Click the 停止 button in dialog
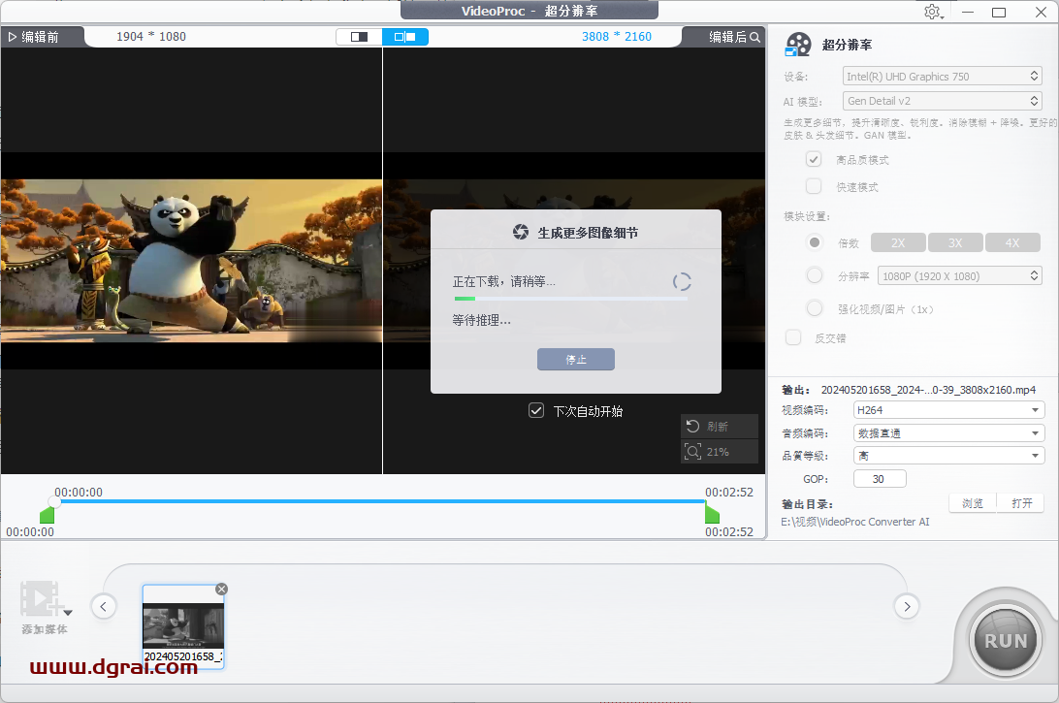Screen dimensions: 1059x703 click(x=576, y=360)
